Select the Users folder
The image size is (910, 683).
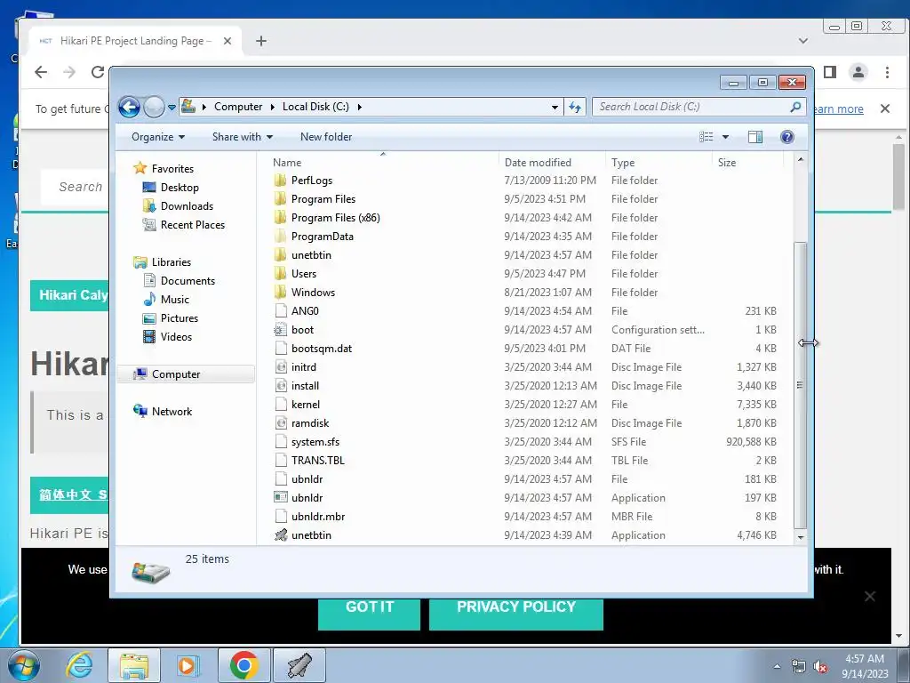click(x=304, y=274)
